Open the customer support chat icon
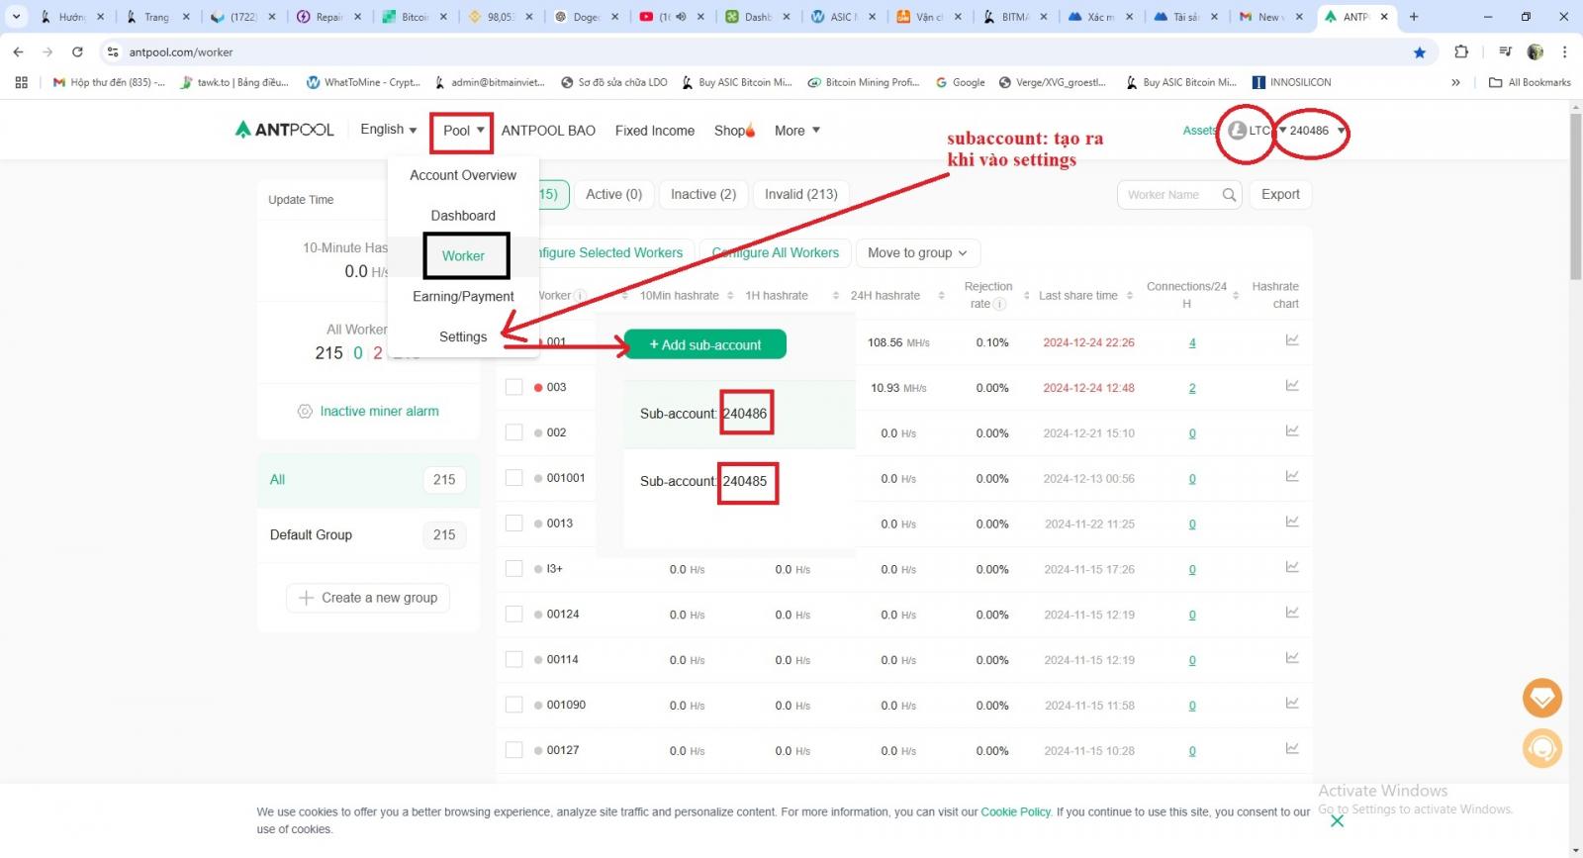Image resolution: width=1583 pixels, height=858 pixels. (1541, 748)
